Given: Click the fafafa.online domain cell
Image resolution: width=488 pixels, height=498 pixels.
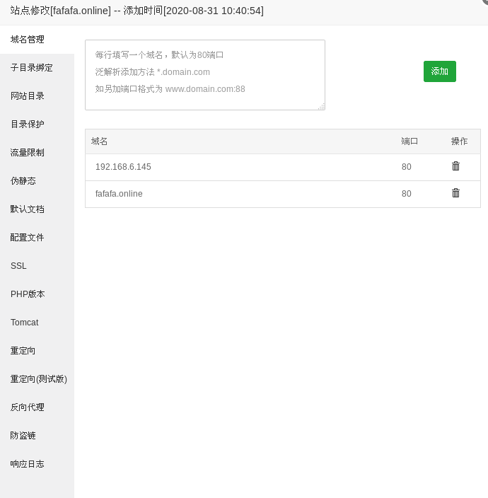Looking at the screenshot, I should [119, 193].
